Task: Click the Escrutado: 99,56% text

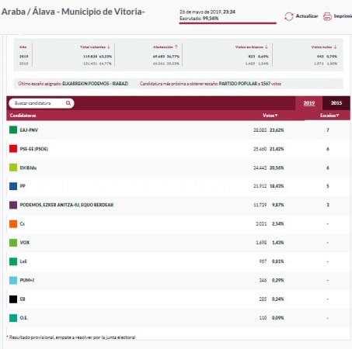Action: point(199,19)
